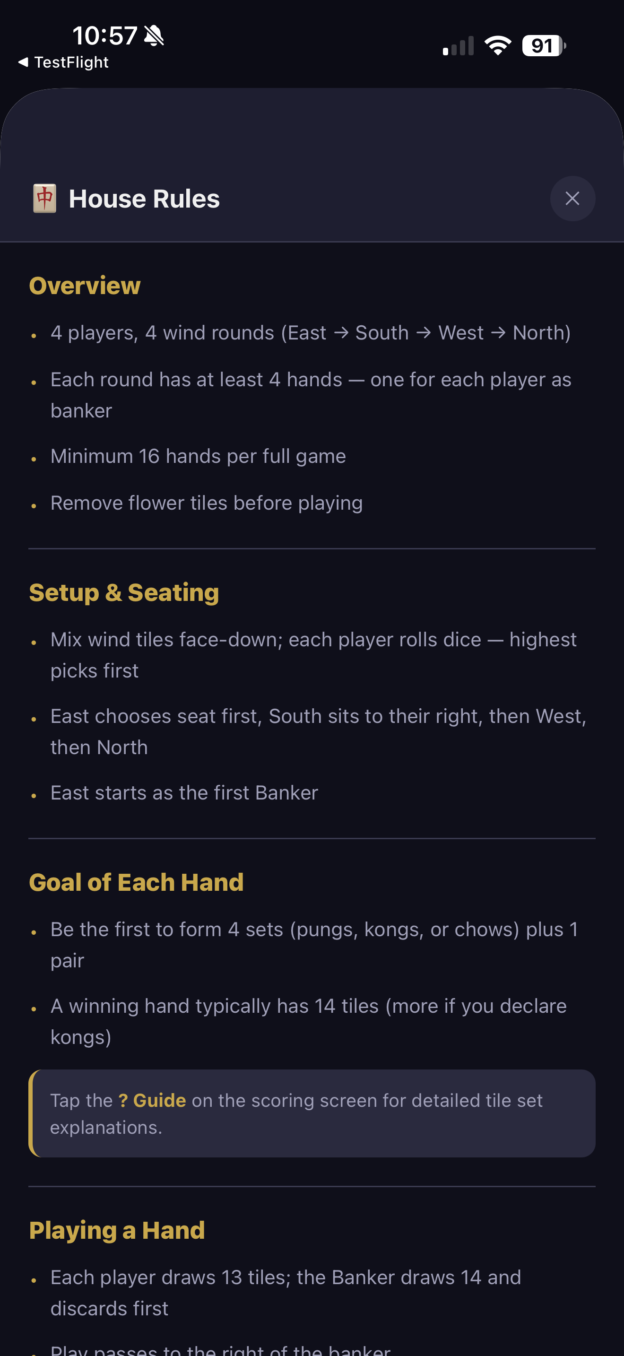Tap the Wi-Fi status icon
624x1356 pixels.
(x=498, y=45)
